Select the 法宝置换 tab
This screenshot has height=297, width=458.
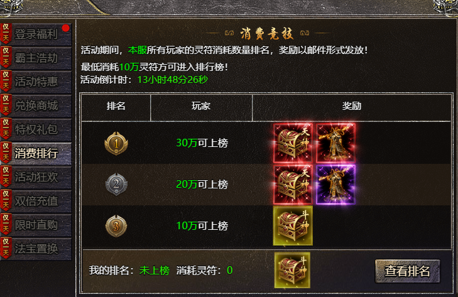[x=36, y=249]
